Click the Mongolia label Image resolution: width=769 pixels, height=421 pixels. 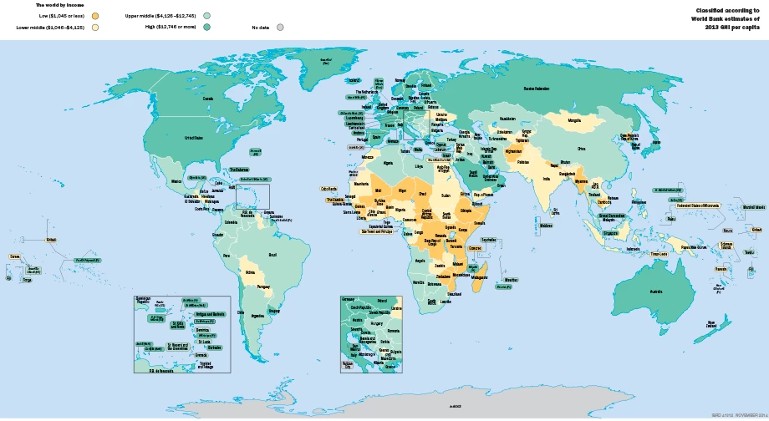point(574,120)
